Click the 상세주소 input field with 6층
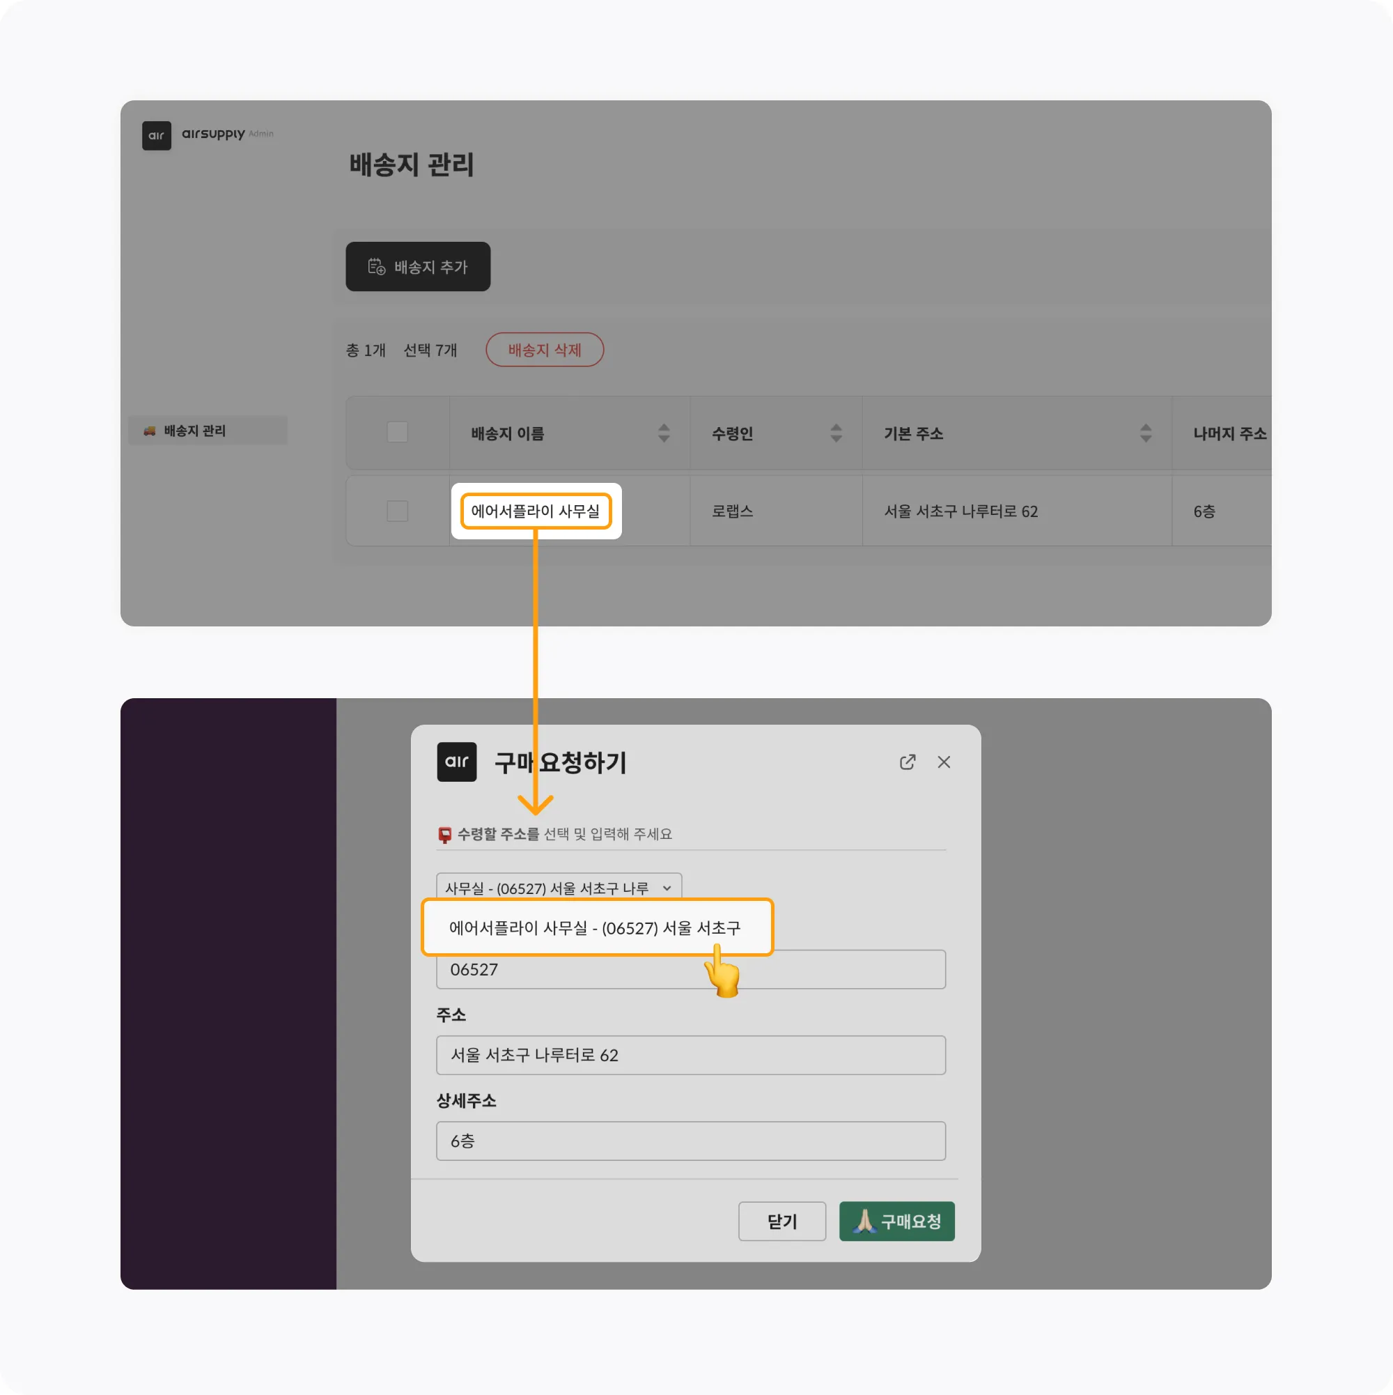Viewport: 1393px width, 1395px height. [691, 1141]
